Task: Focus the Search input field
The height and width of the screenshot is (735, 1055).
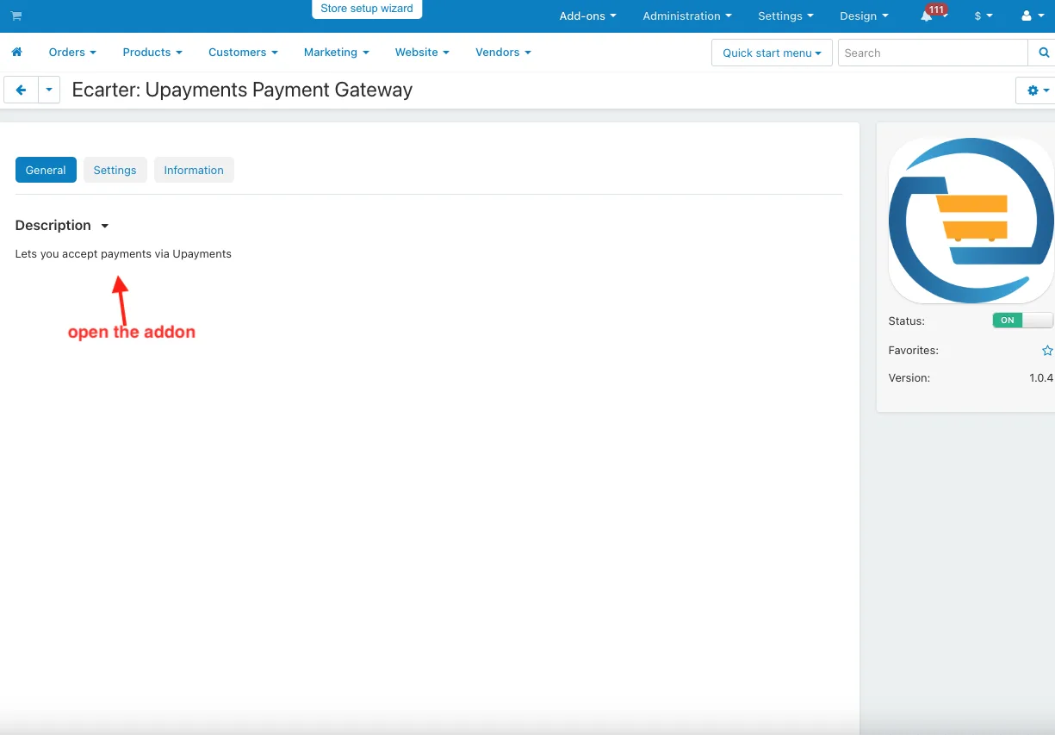Action: [933, 53]
